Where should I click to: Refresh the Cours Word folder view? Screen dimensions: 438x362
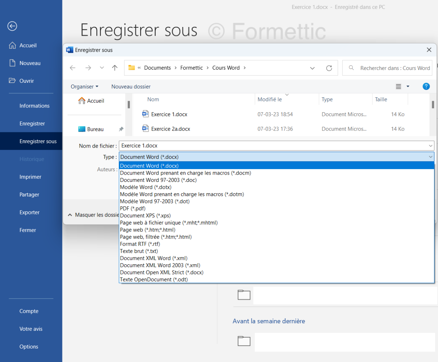pyautogui.click(x=329, y=68)
